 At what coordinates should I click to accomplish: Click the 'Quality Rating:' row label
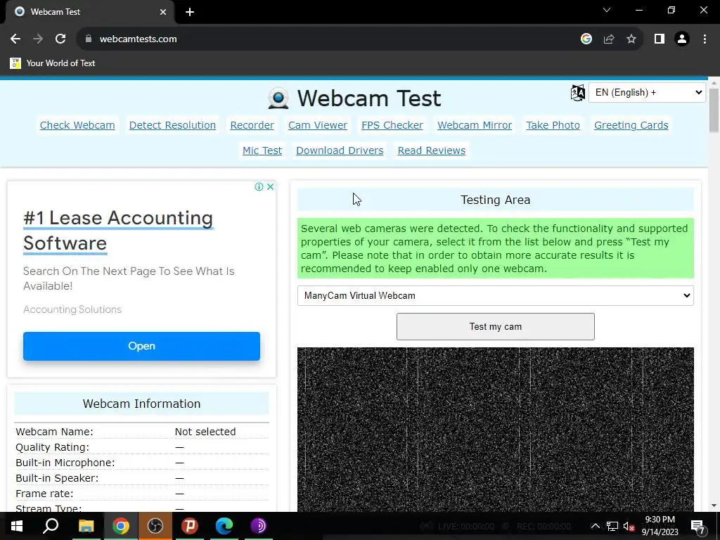[x=52, y=447]
